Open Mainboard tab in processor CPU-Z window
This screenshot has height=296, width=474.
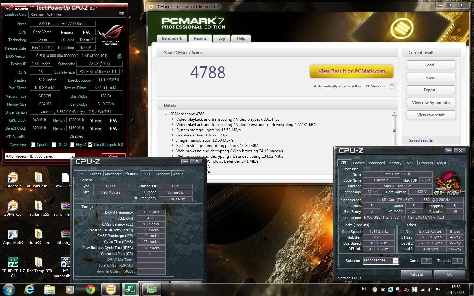tap(377, 163)
